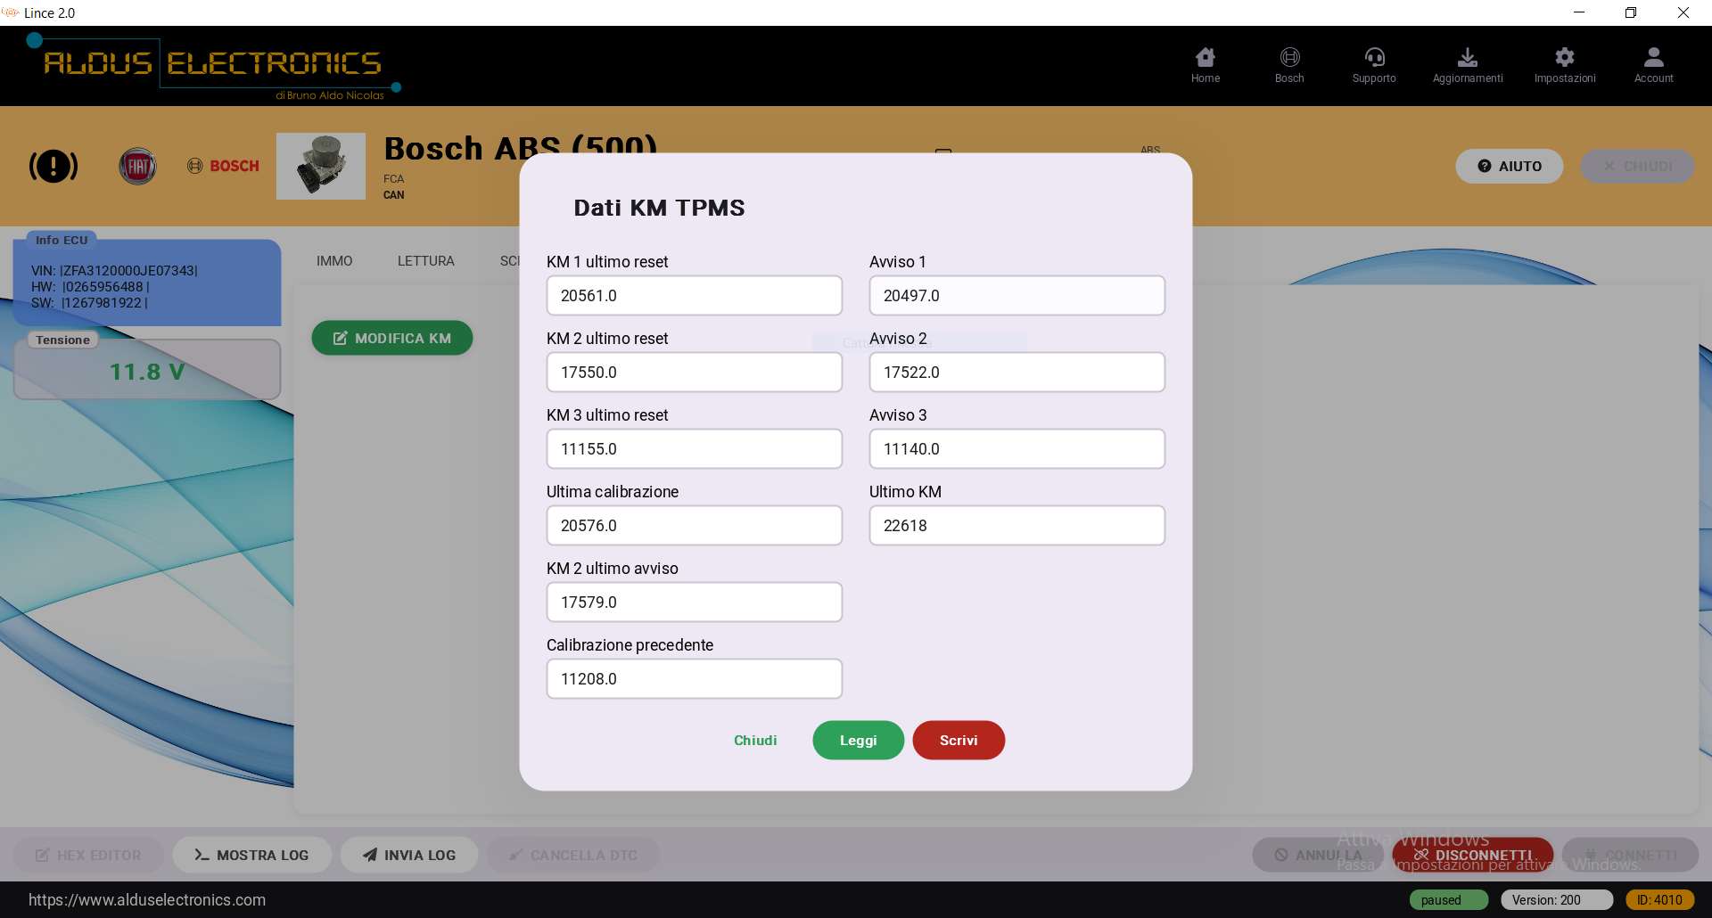1712x918 pixels.
Task: Edit the Avviso 3 field
Action: (x=1017, y=448)
